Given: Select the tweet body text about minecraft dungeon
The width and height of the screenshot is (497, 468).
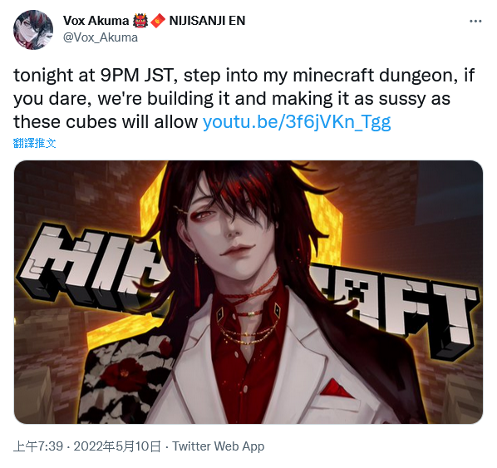Looking at the screenshot, I should (244, 99).
